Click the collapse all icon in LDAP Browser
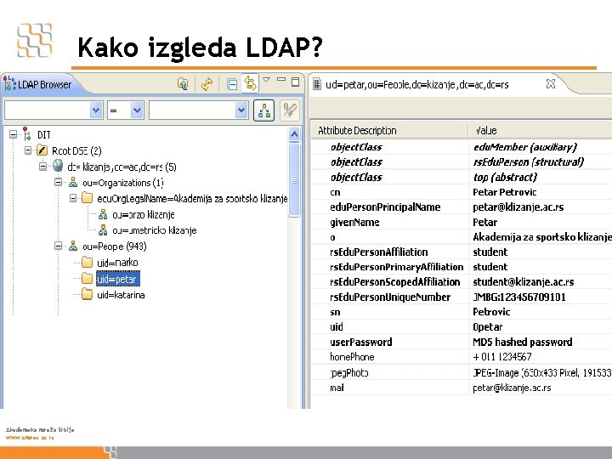The image size is (612, 459). 232,84
